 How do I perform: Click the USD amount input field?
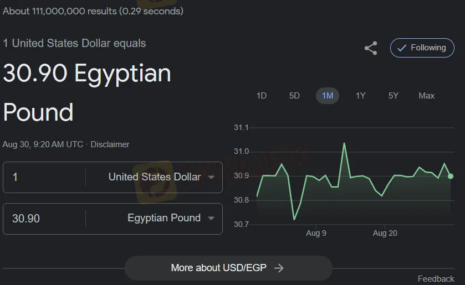(x=44, y=177)
